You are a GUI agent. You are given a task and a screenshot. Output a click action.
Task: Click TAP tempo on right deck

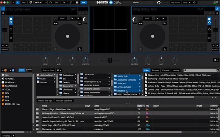pyautogui.click(x=200, y=9)
